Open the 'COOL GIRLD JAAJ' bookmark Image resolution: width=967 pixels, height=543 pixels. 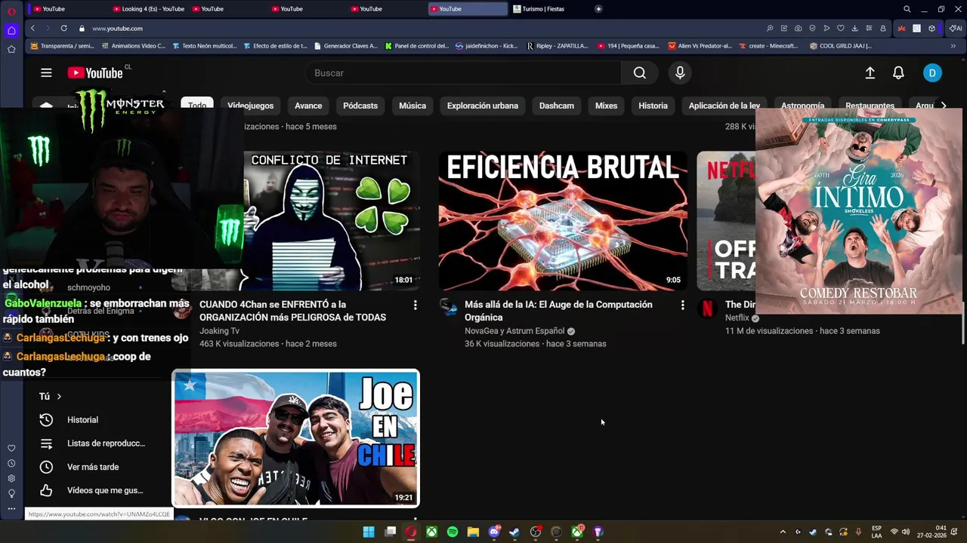click(840, 46)
